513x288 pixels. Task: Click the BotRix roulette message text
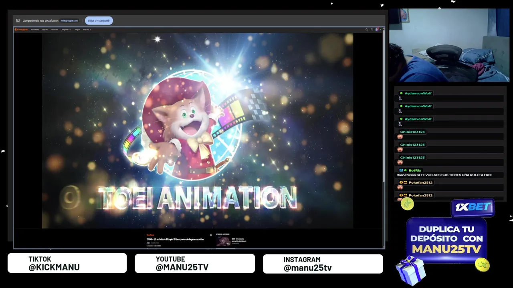click(x=444, y=175)
